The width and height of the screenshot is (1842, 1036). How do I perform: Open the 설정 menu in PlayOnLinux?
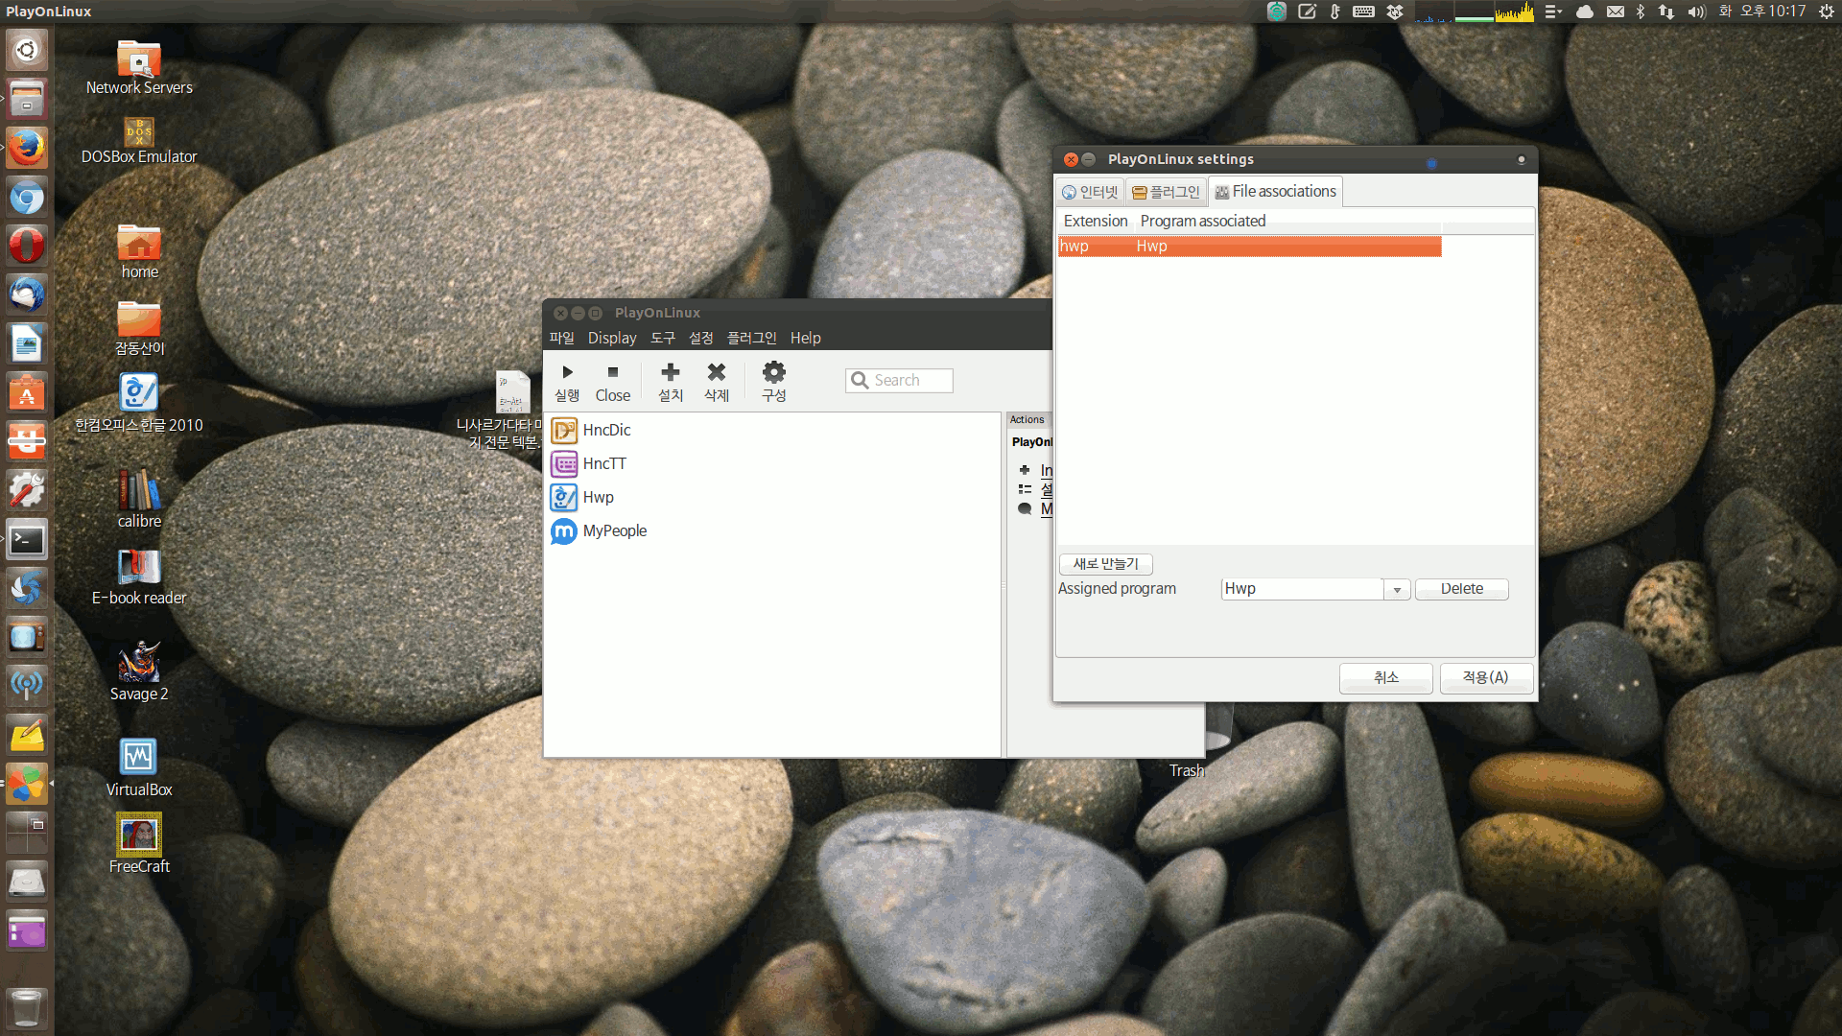pos(701,338)
